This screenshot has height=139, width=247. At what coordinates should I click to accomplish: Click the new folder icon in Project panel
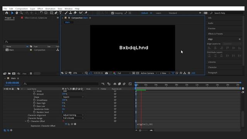[x=9, y=74]
